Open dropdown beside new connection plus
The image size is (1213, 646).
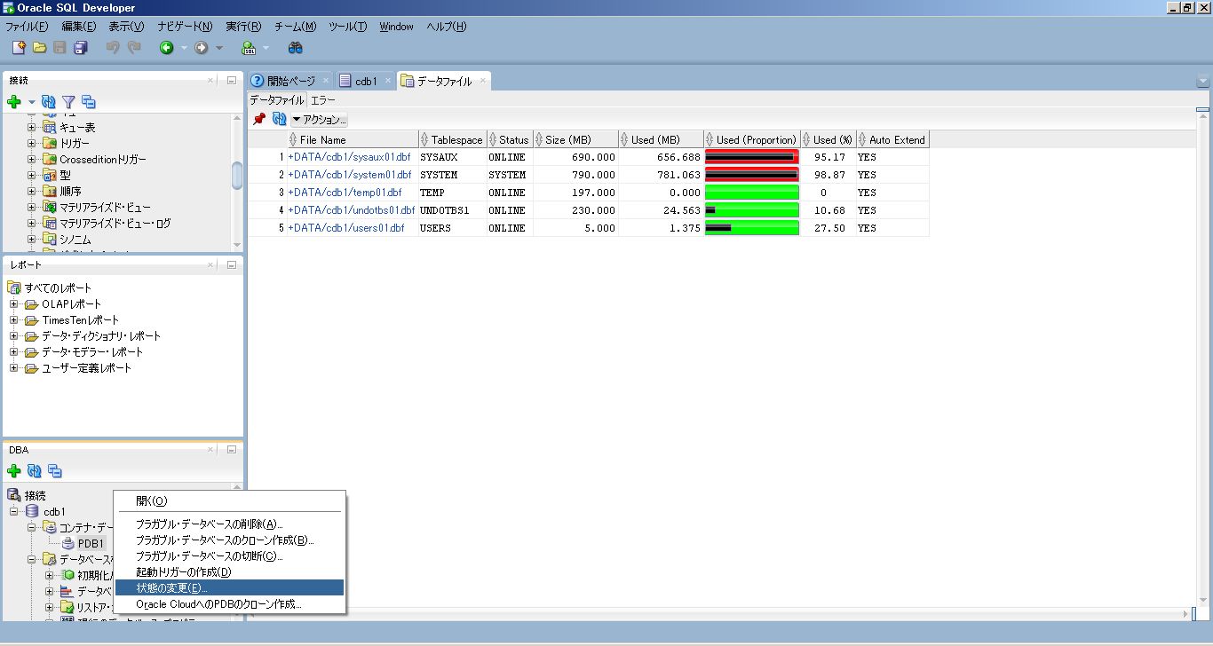click(31, 102)
